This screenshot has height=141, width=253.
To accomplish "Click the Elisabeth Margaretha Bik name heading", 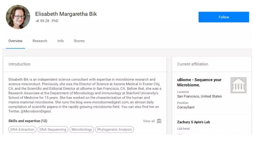I will click(x=66, y=14).
